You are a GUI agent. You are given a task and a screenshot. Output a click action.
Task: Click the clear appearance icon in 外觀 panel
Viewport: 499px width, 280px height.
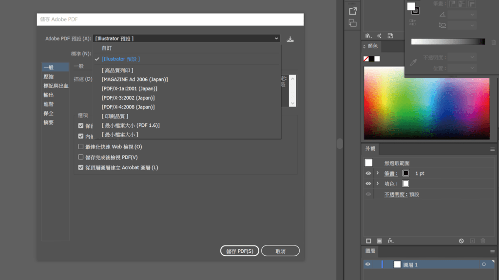point(461,241)
